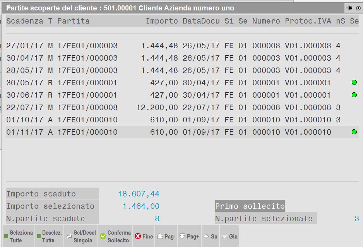Toggle the green dot on the 30/06/17 row
Image resolution: width=363 pixels, height=247 pixels.
pos(354,95)
